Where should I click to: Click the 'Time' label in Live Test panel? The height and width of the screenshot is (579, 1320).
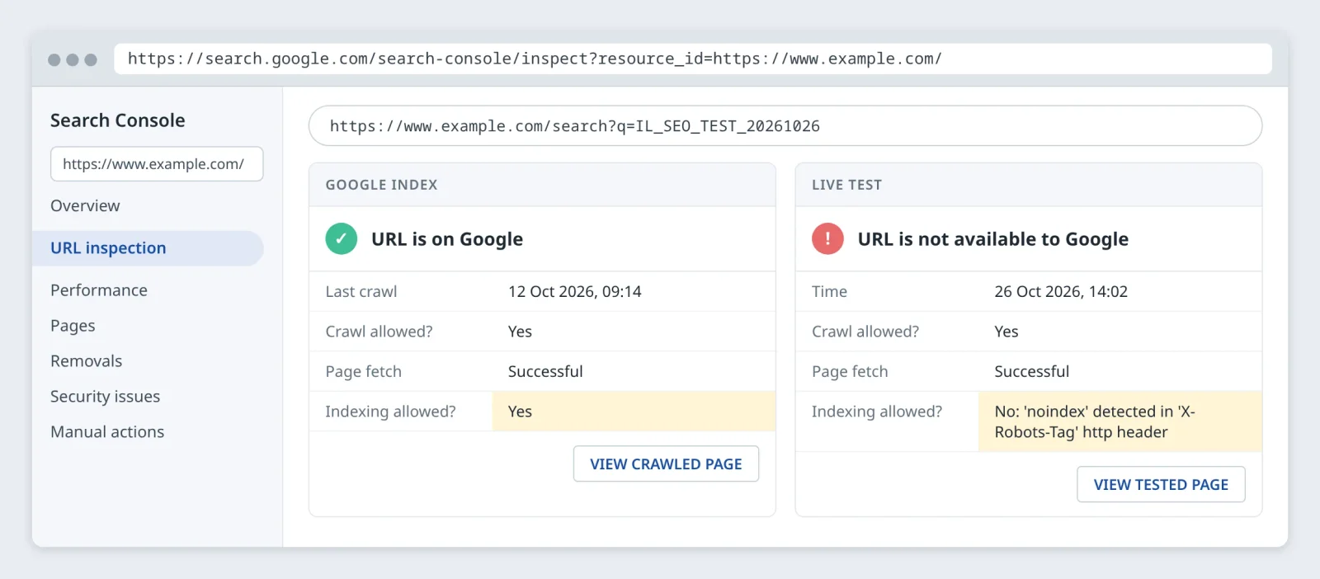(829, 292)
